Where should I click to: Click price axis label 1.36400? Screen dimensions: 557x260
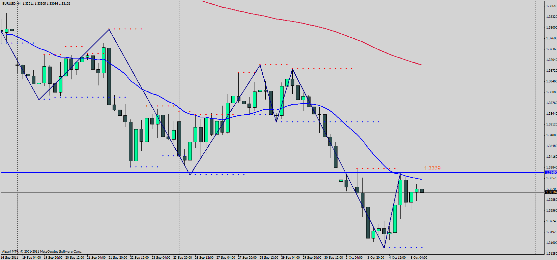click(x=551, y=81)
